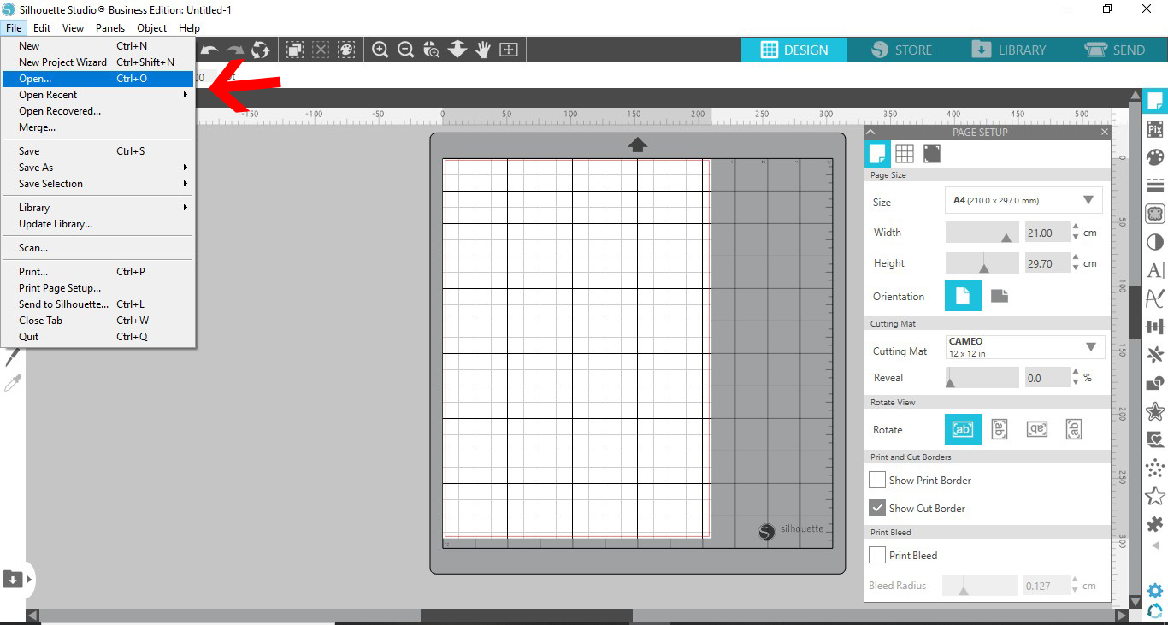
Task: Click the Undo arrow in the toolbar
Action: pyautogui.click(x=209, y=50)
